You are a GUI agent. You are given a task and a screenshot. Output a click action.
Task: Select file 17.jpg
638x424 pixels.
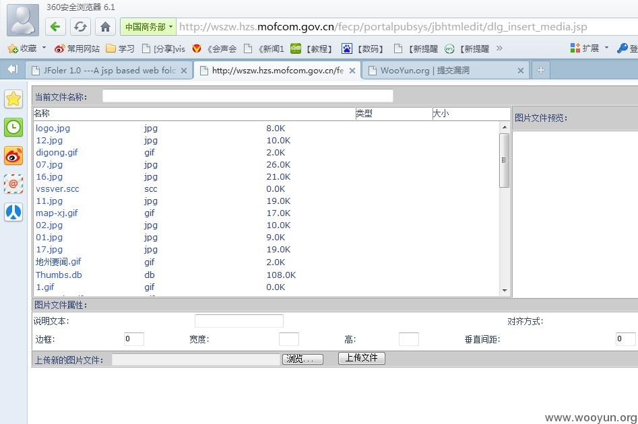[49, 250]
